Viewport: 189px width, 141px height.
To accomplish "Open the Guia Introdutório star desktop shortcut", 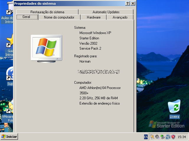I will [10, 42].
